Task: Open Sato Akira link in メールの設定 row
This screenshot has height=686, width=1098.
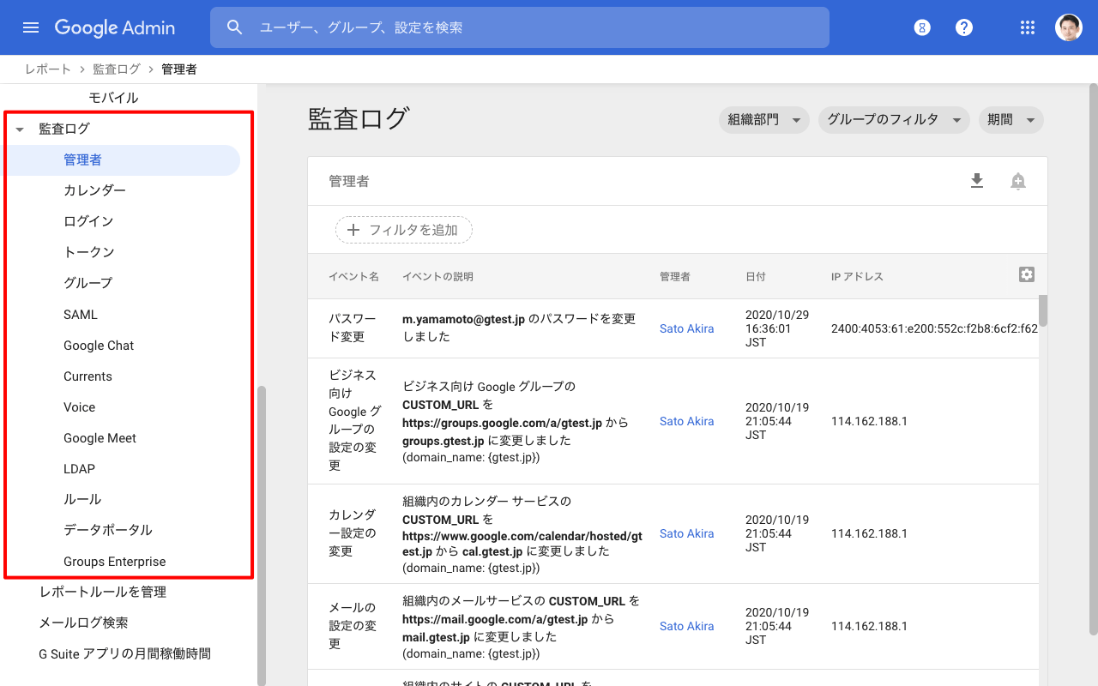Action: 687,626
